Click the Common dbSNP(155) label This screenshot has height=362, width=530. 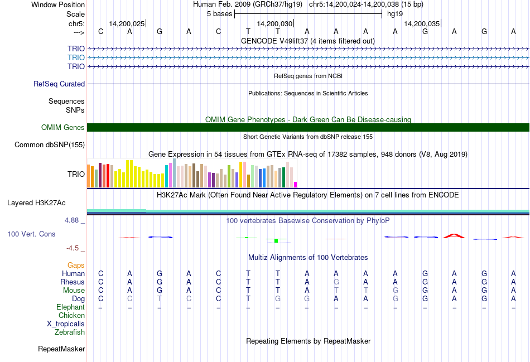pyautogui.click(x=49, y=144)
